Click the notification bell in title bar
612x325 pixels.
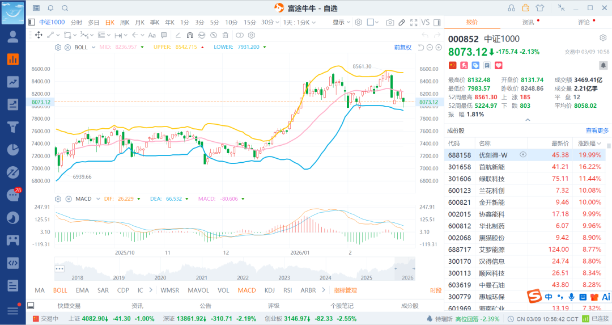click(x=50, y=8)
